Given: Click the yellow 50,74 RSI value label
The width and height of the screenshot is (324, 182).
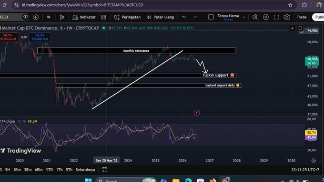Looking at the screenshot, I should 311,133.
